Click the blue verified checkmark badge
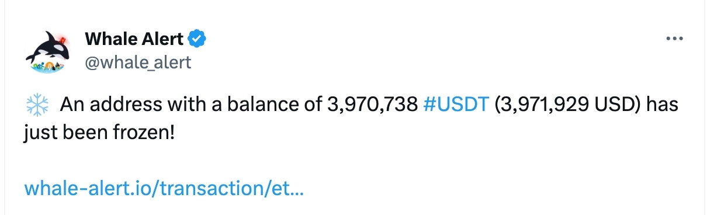Screen dimensions: 707x215 [x=197, y=39]
